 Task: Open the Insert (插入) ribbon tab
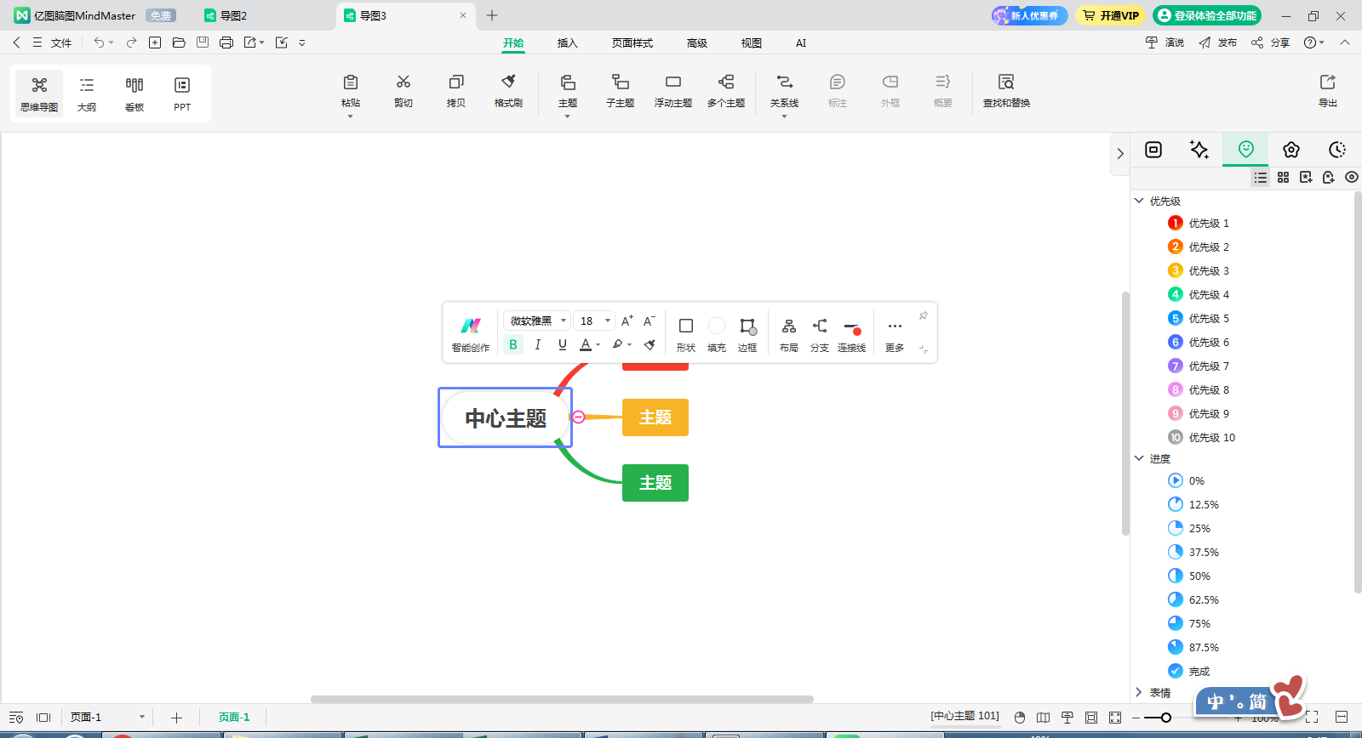click(x=568, y=43)
